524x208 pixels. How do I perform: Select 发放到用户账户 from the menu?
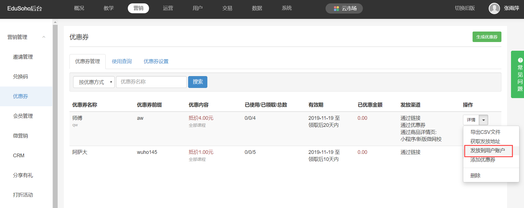tap(487, 151)
